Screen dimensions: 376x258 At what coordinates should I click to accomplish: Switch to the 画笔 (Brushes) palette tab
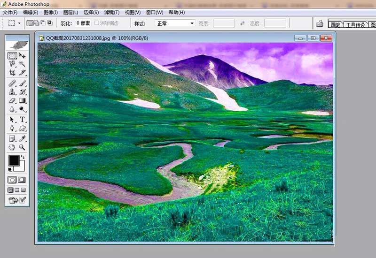(335, 24)
